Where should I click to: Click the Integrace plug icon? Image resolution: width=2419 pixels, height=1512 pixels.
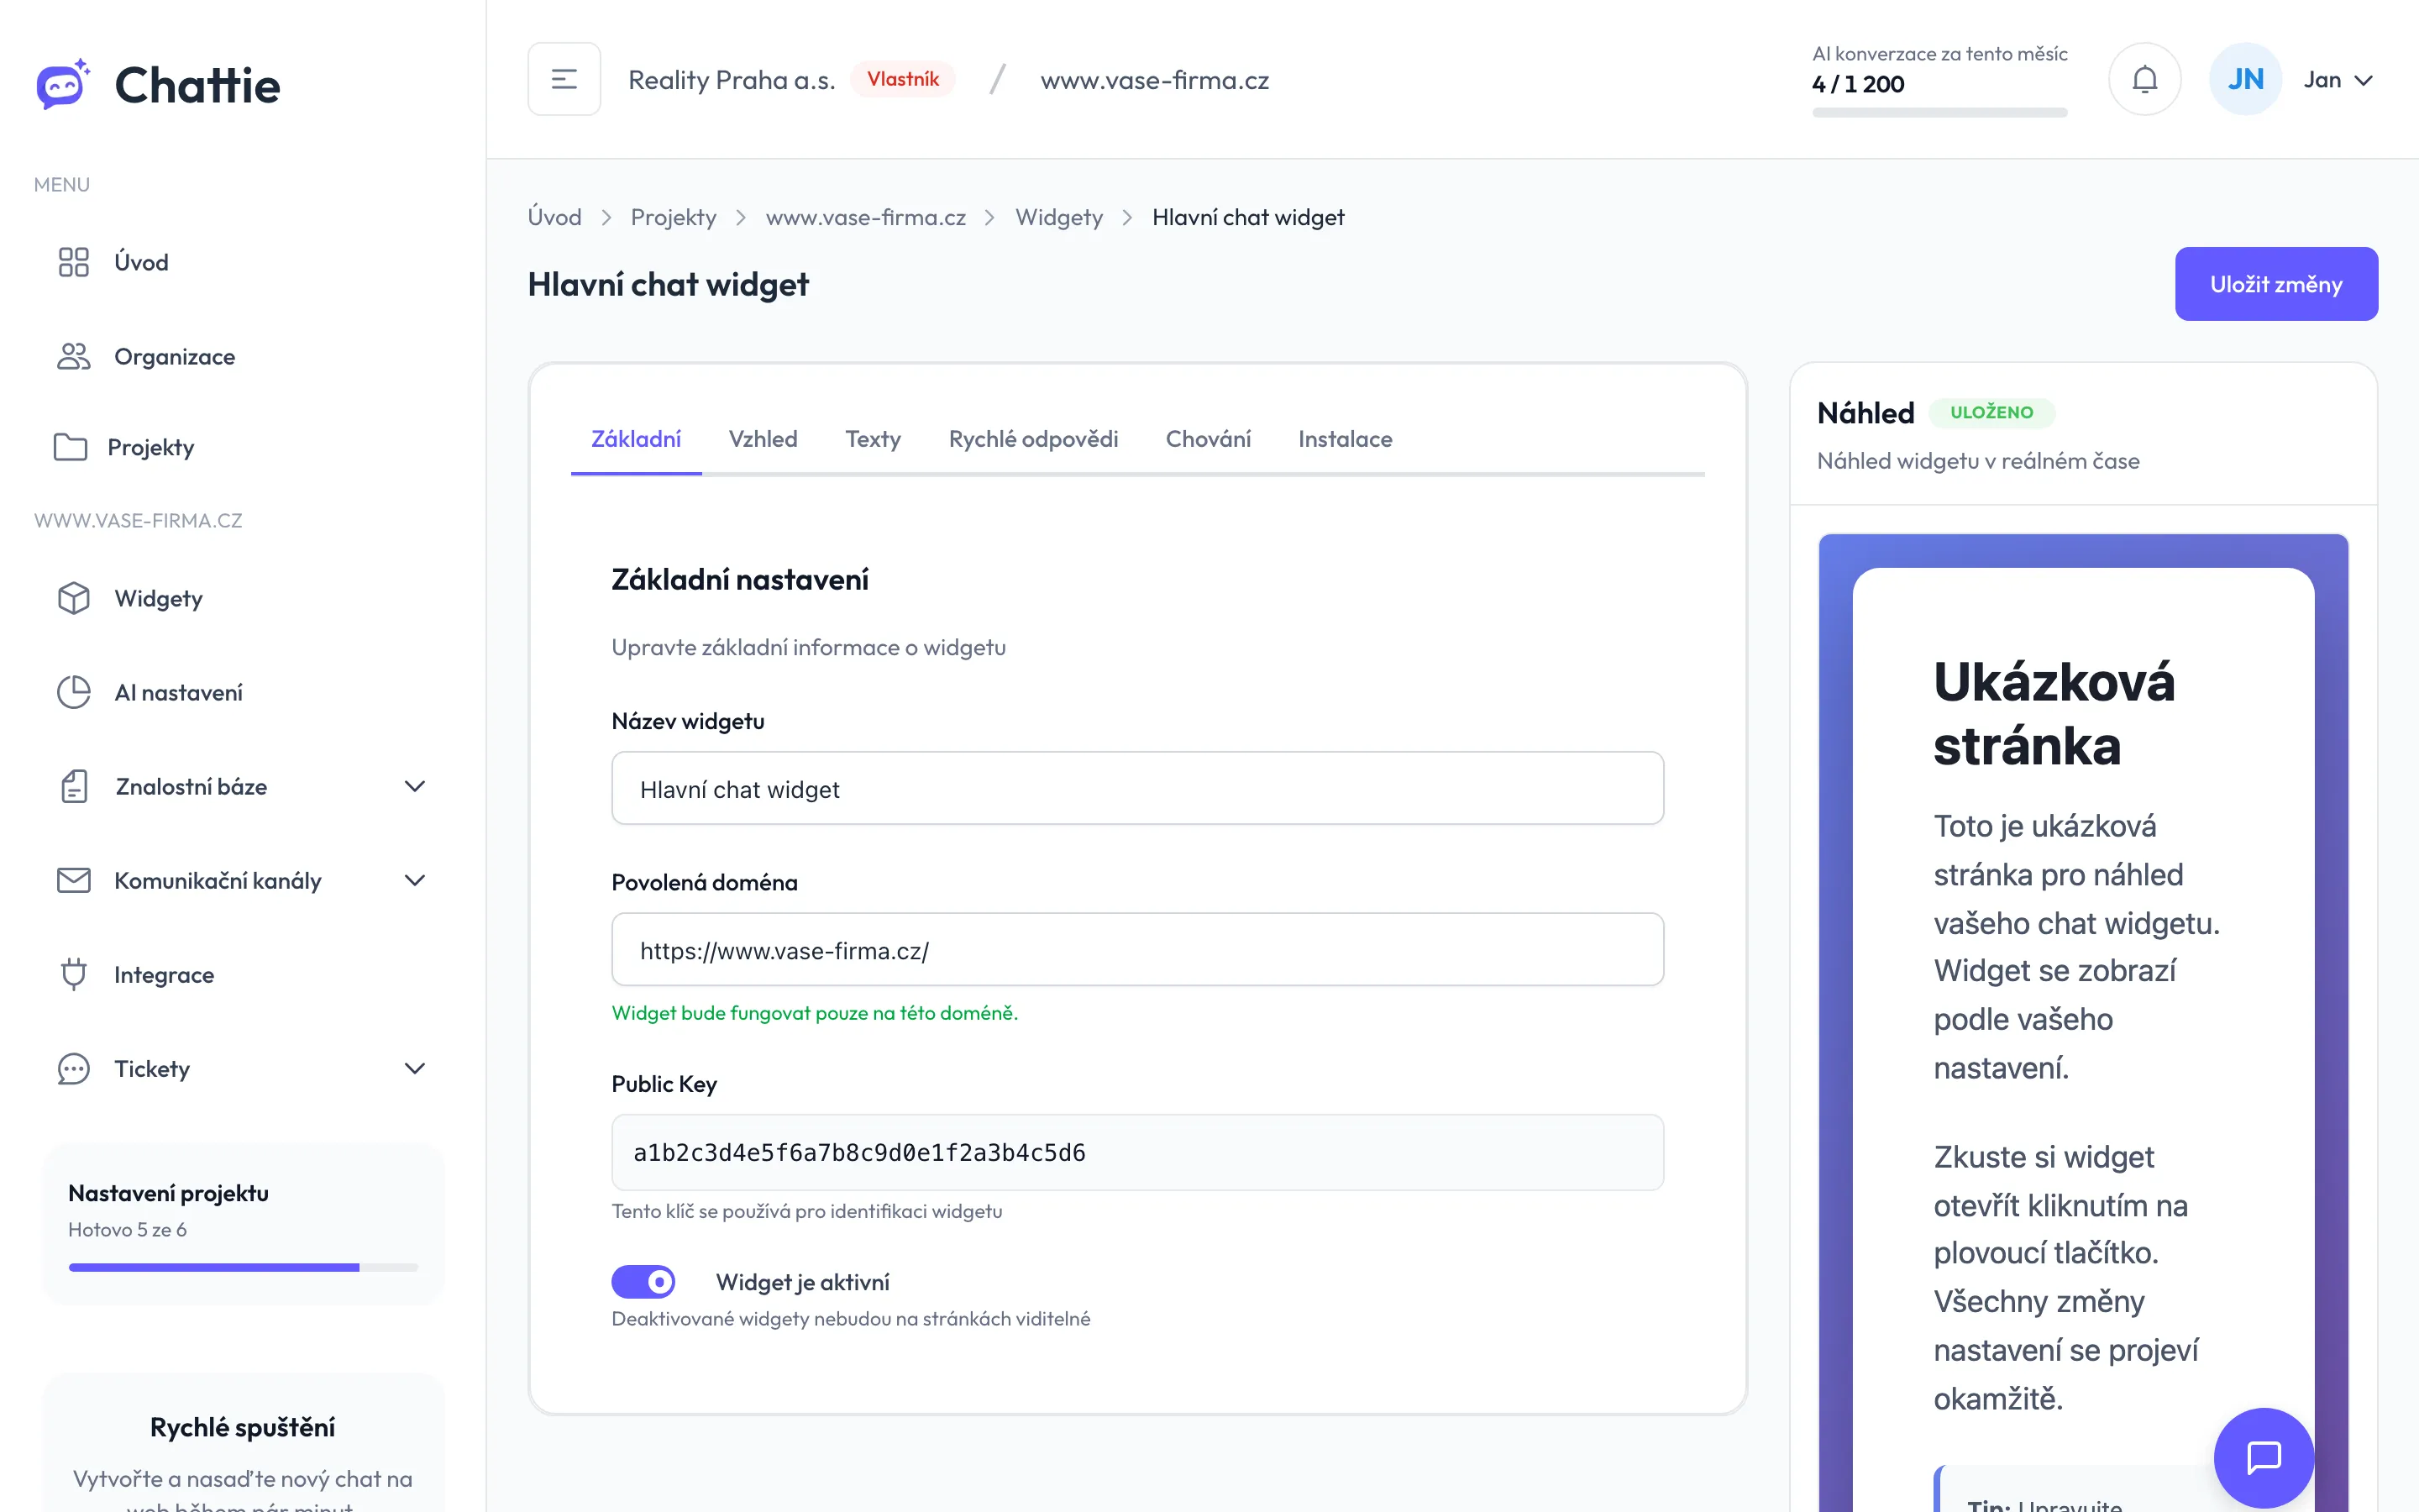[73, 974]
